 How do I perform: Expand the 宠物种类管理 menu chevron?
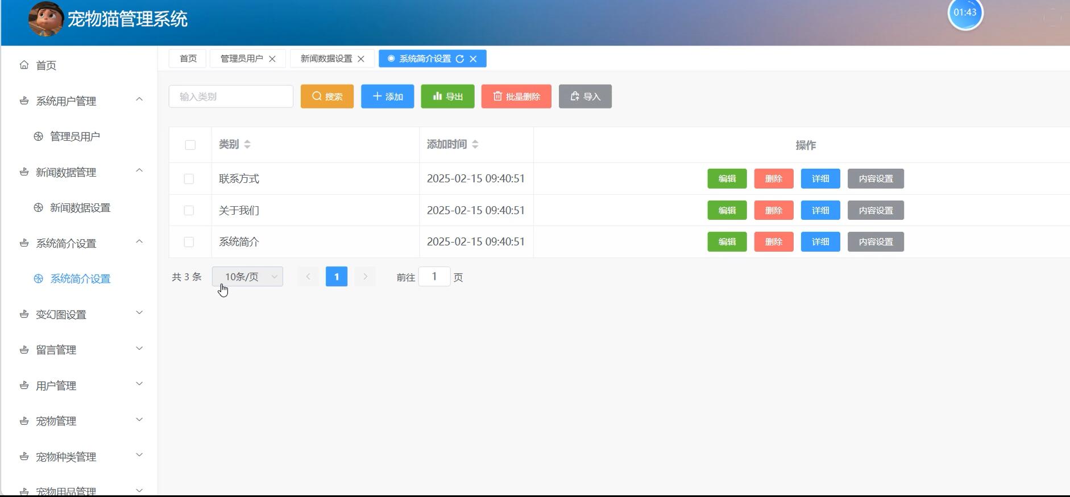click(139, 455)
